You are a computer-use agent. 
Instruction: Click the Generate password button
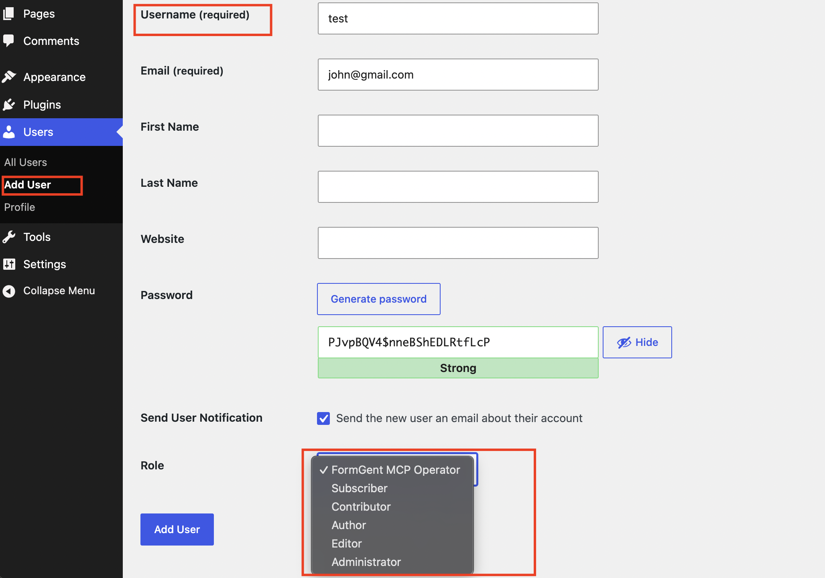pos(378,299)
